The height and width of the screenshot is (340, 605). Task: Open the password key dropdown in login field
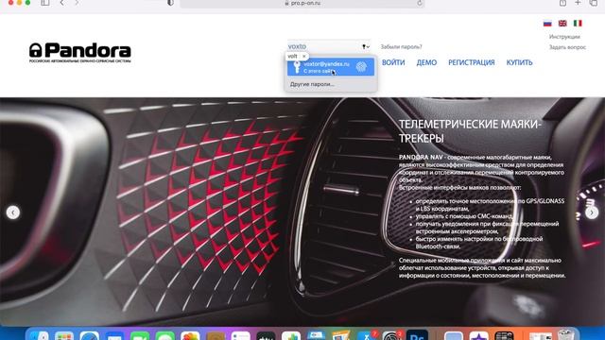pos(366,46)
